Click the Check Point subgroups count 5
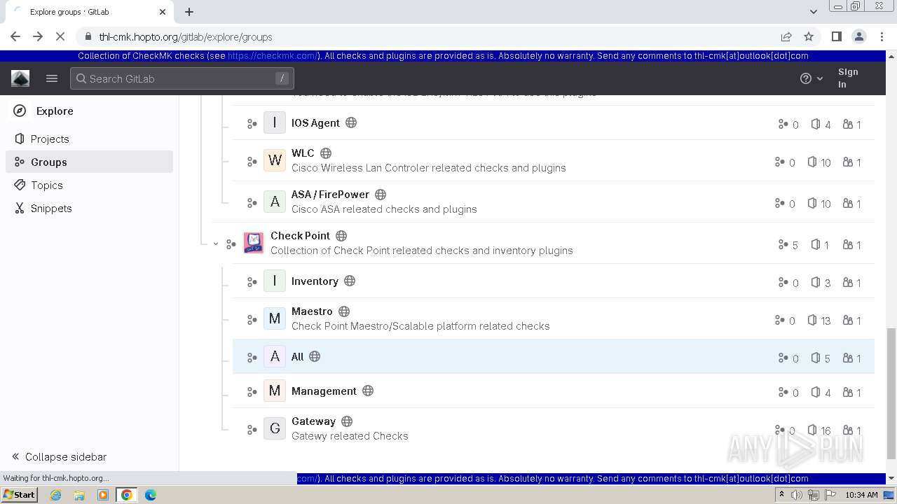 (788, 244)
